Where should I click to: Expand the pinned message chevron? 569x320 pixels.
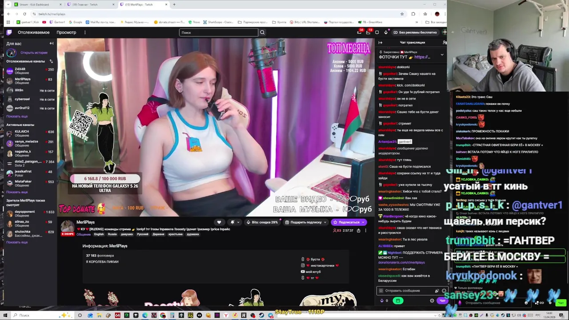[442, 55]
